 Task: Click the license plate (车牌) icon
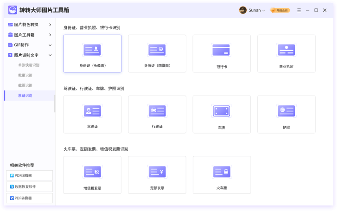221,111
